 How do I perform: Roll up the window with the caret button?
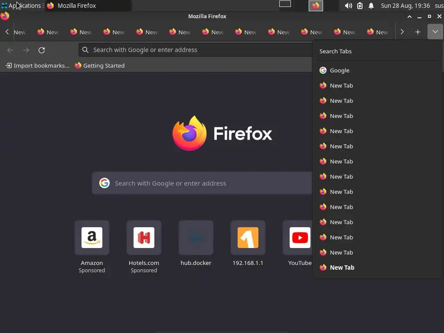[x=409, y=17]
